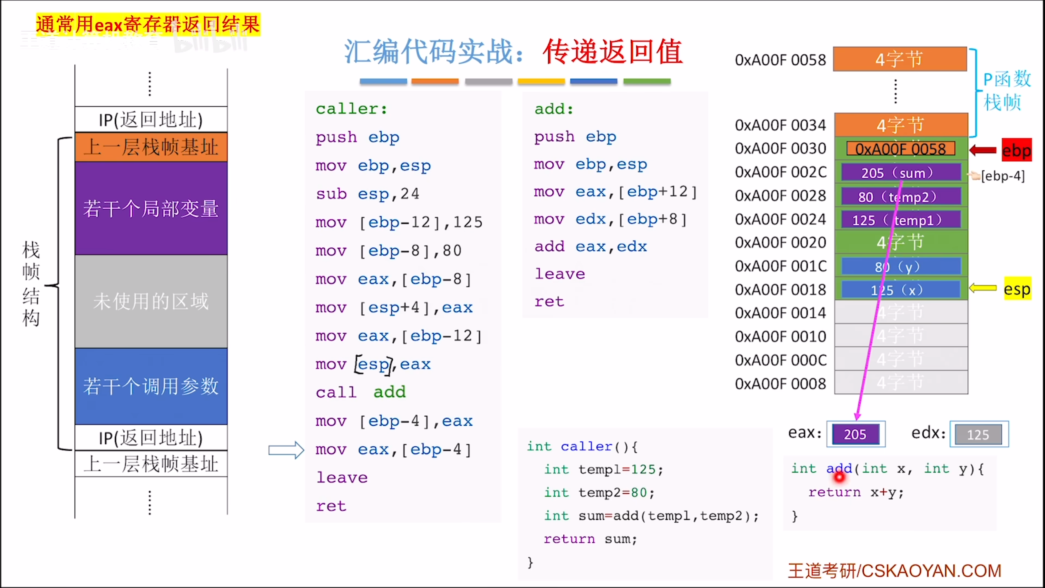The width and height of the screenshot is (1045, 588).
Task: Click the yellow 通常用eax寄存器返回结果 banner
Action: click(148, 24)
